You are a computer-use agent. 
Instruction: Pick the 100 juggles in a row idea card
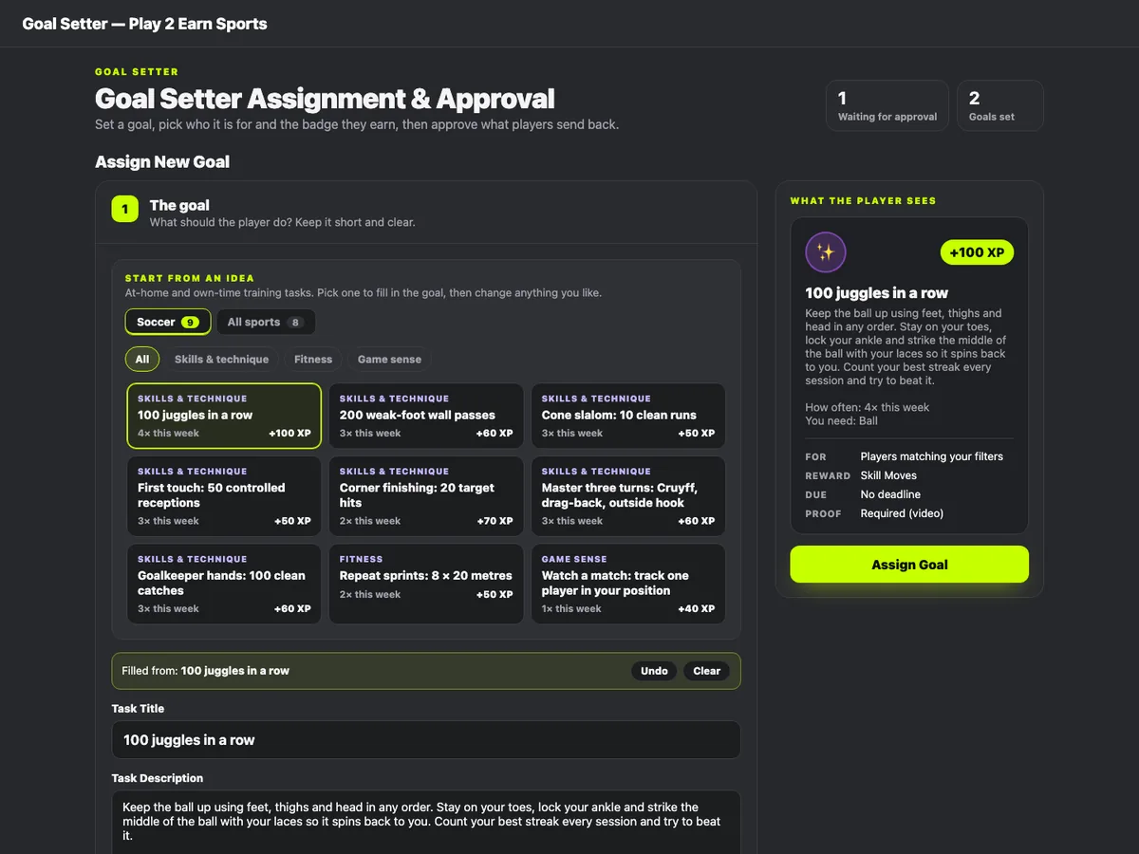coord(224,416)
